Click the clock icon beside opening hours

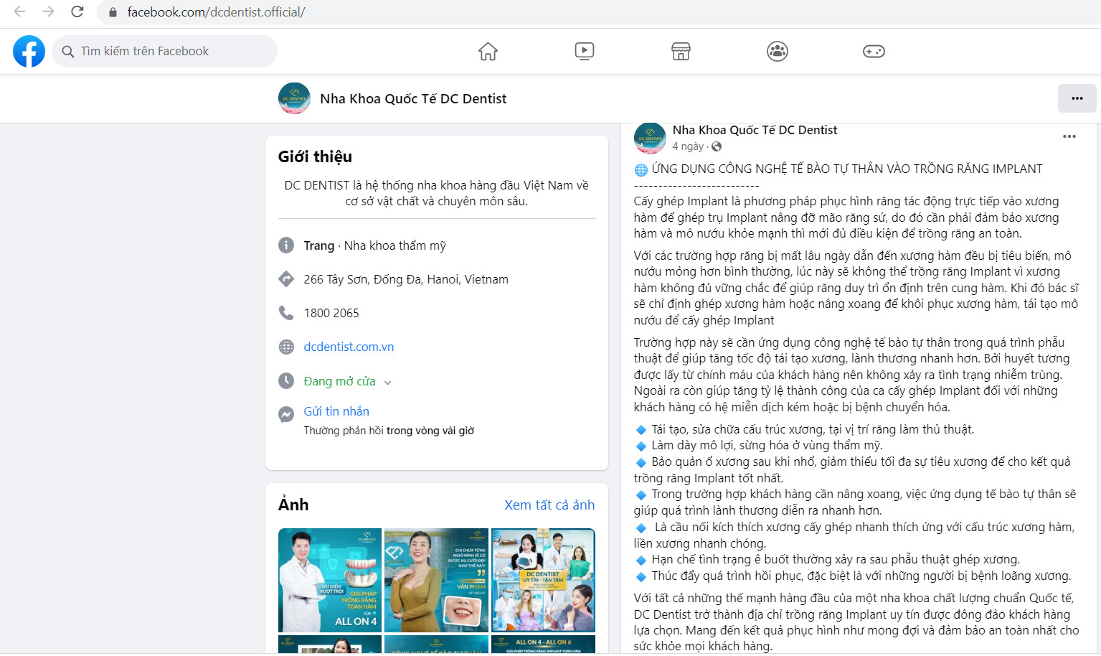pos(286,380)
